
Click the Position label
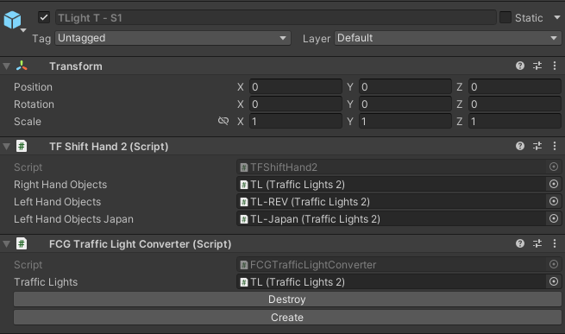pos(33,87)
